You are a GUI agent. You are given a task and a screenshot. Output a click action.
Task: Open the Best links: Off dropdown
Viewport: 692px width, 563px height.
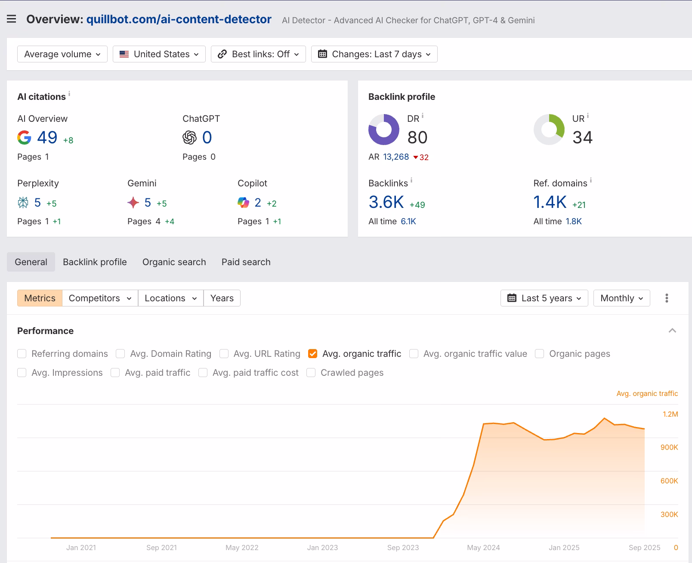coord(258,54)
